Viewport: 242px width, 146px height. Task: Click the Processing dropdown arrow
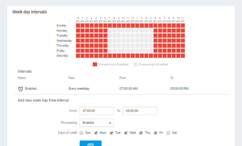pos(109,123)
